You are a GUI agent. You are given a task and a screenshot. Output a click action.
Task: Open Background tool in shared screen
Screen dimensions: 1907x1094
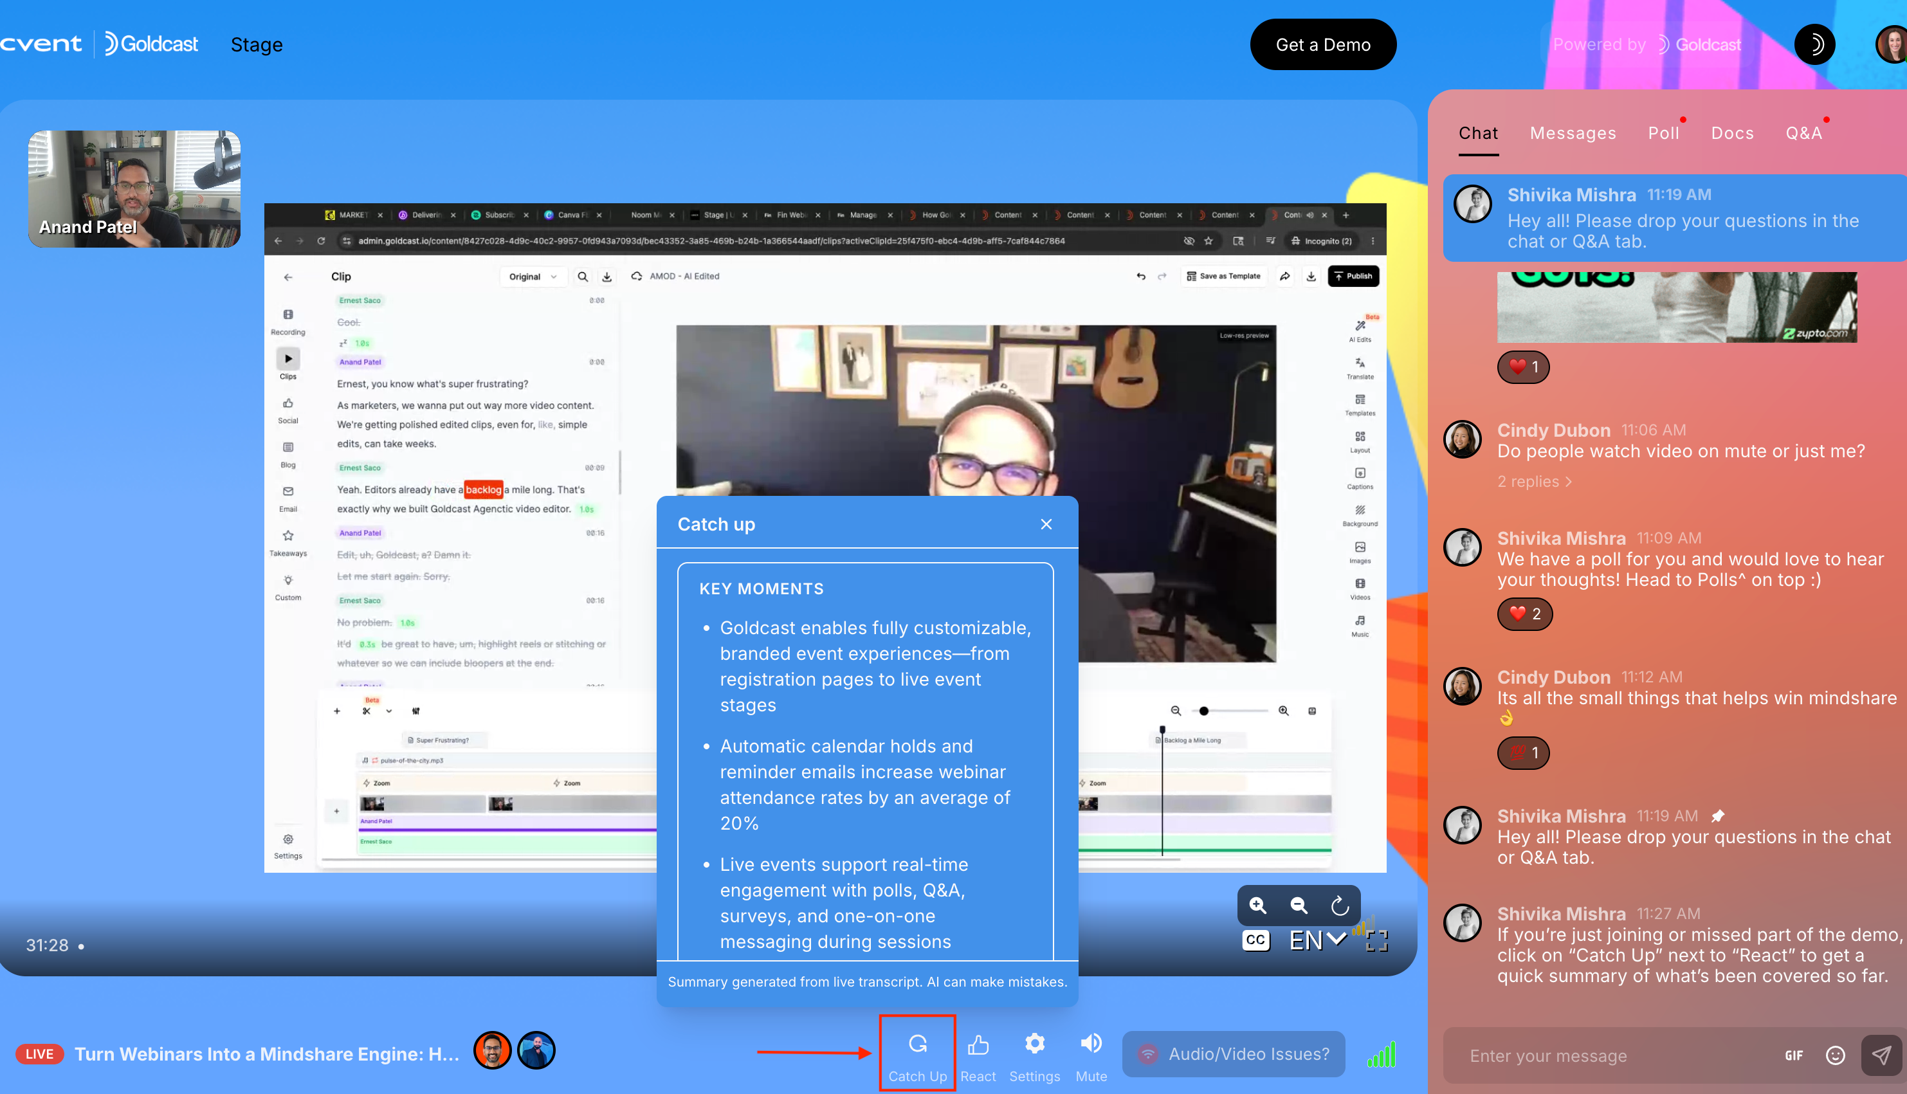click(1360, 515)
